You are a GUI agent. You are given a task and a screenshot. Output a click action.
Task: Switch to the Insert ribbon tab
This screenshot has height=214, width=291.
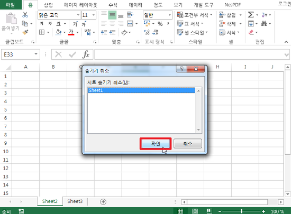[48, 5]
